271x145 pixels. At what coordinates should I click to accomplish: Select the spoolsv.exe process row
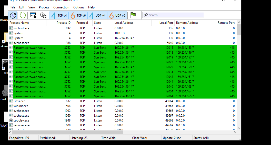(123, 120)
